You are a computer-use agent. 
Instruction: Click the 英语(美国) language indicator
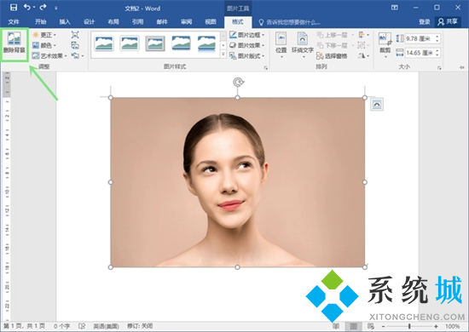point(106,326)
